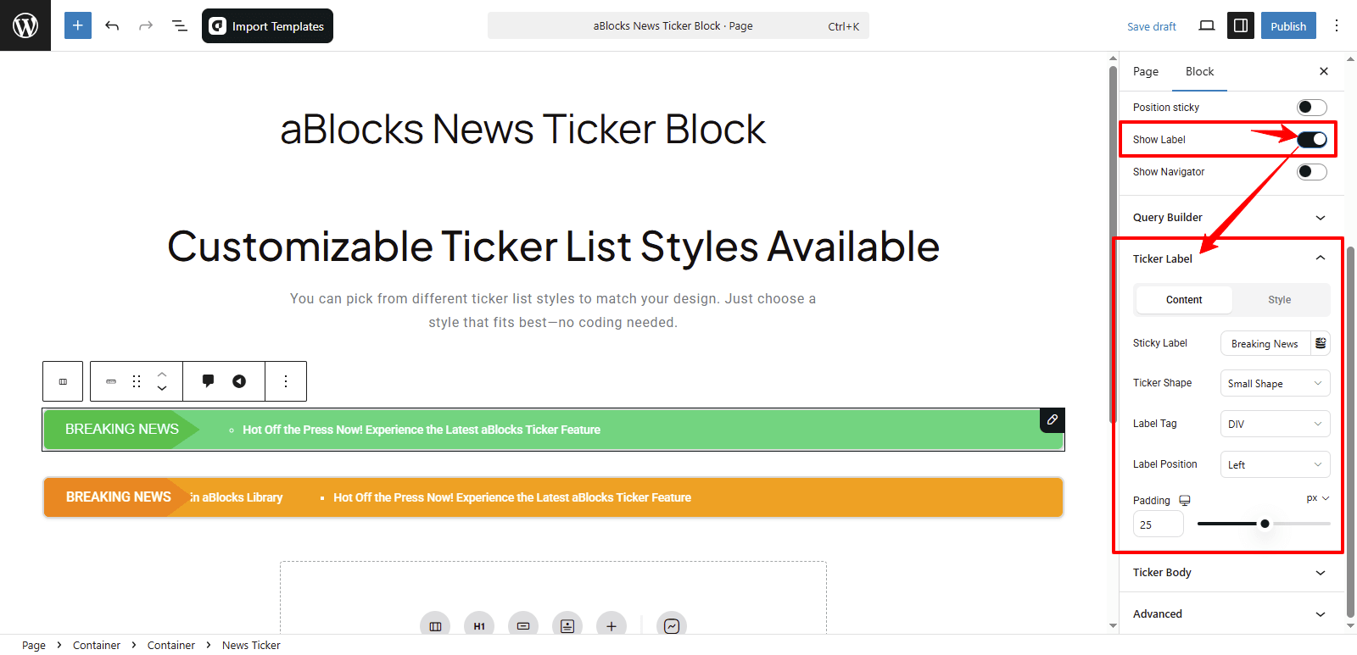Click the aBlocks News Ticker Block title
The image size is (1357, 655).
[523, 130]
